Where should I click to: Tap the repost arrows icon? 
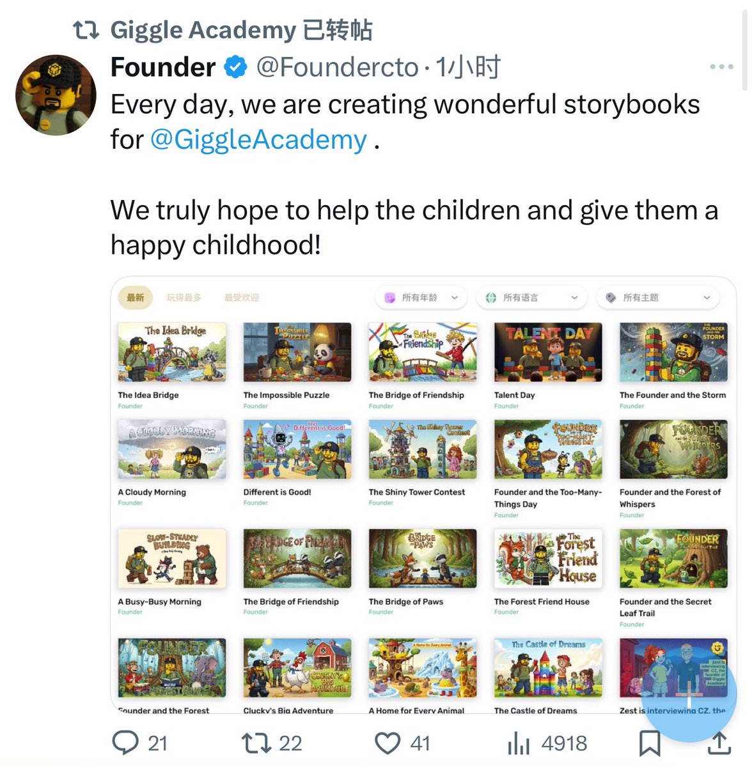click(x=256, y=743)
